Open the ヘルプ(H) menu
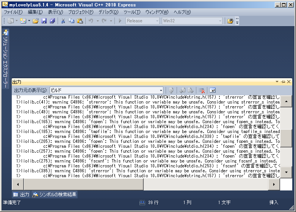Screen dimensions: 296x212 (x=182, y=12)
